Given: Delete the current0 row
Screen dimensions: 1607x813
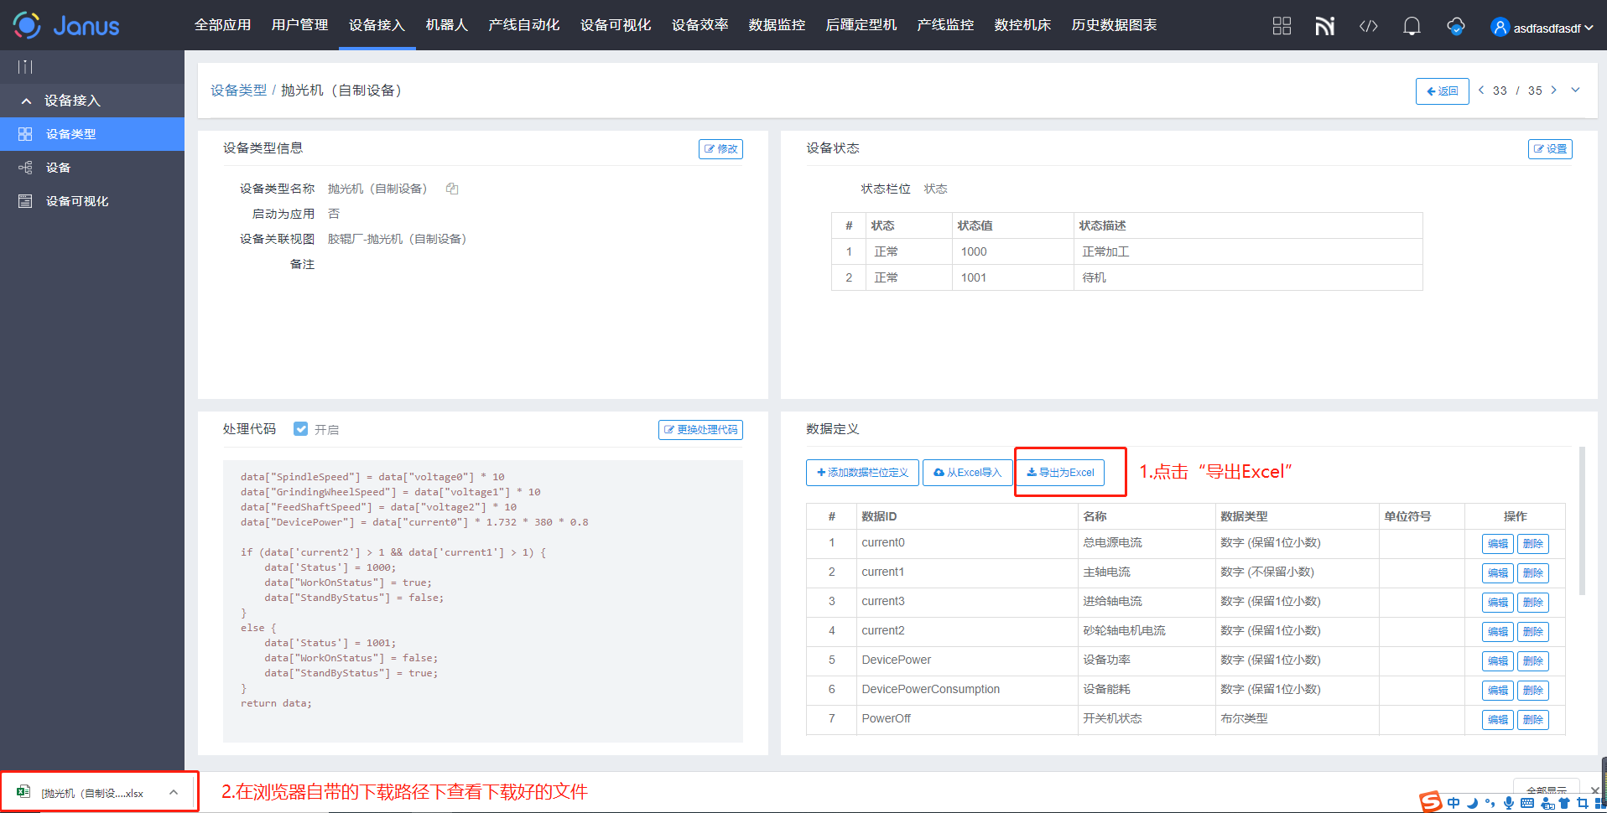Looking at the screenshot, I should pyautogui.click(x=1532, y=543).
